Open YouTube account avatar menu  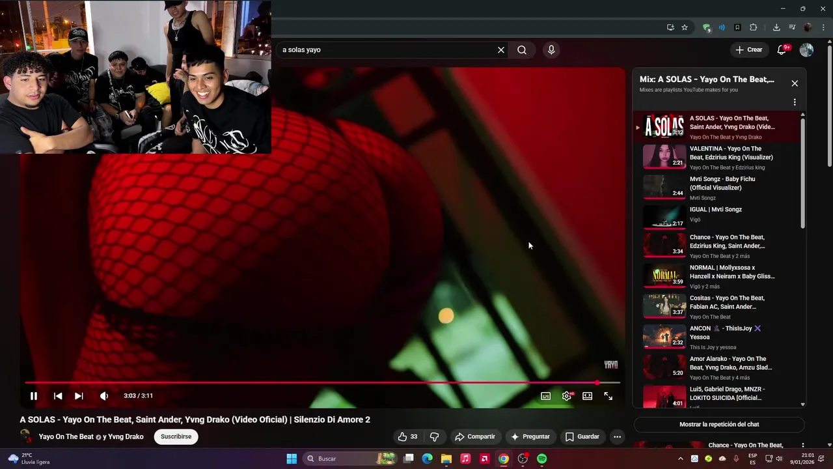pos(806,50)
